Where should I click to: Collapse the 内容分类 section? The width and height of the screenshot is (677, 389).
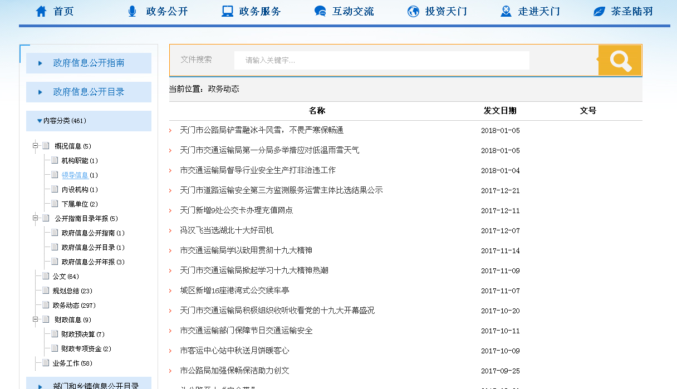click(40, 121)
